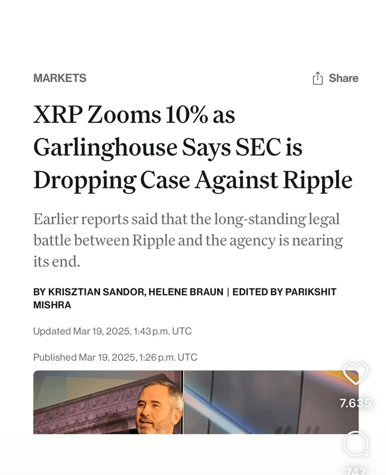Click the subheading about Ripple's legal battle

[x=188, y=240]
